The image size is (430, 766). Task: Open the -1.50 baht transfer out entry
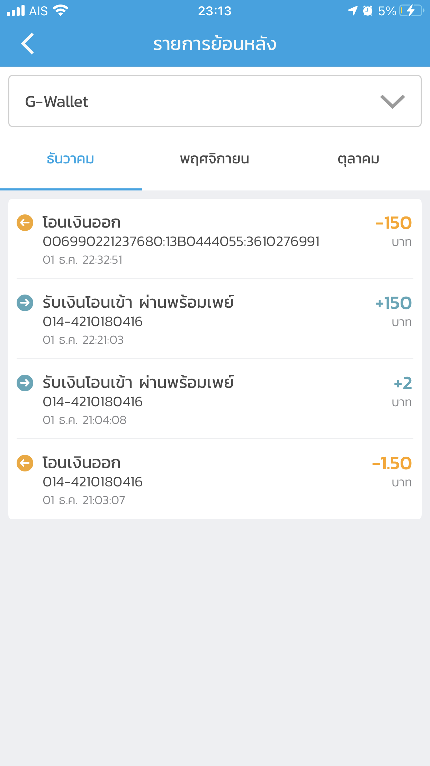(215, 479)
